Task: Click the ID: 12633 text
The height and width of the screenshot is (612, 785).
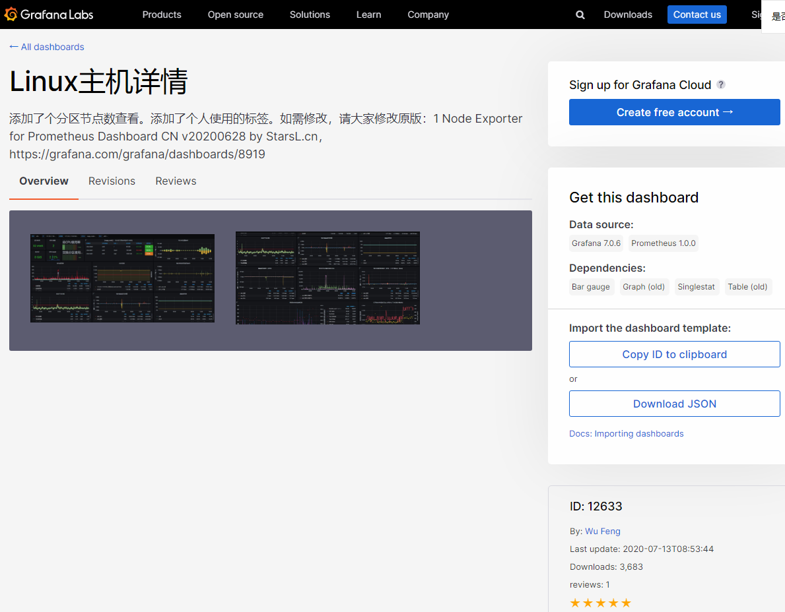Action: coord(596,506)
